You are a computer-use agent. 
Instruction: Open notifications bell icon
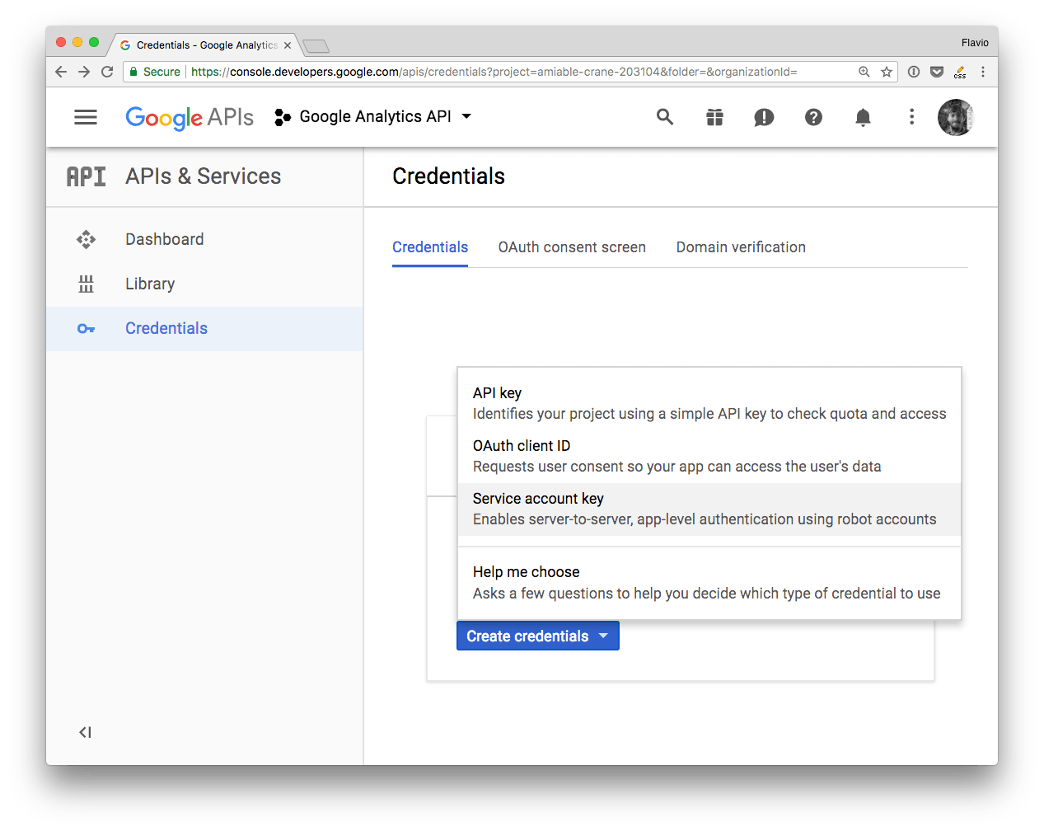coord(863,117)
